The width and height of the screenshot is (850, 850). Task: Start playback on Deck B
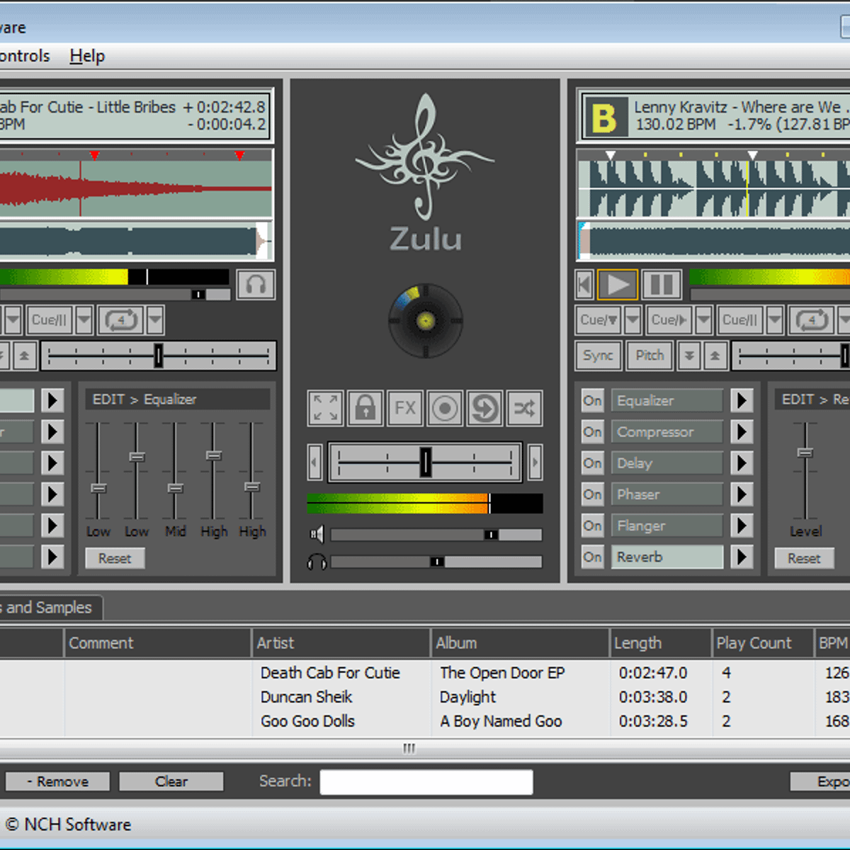click(x=618, y=285)
